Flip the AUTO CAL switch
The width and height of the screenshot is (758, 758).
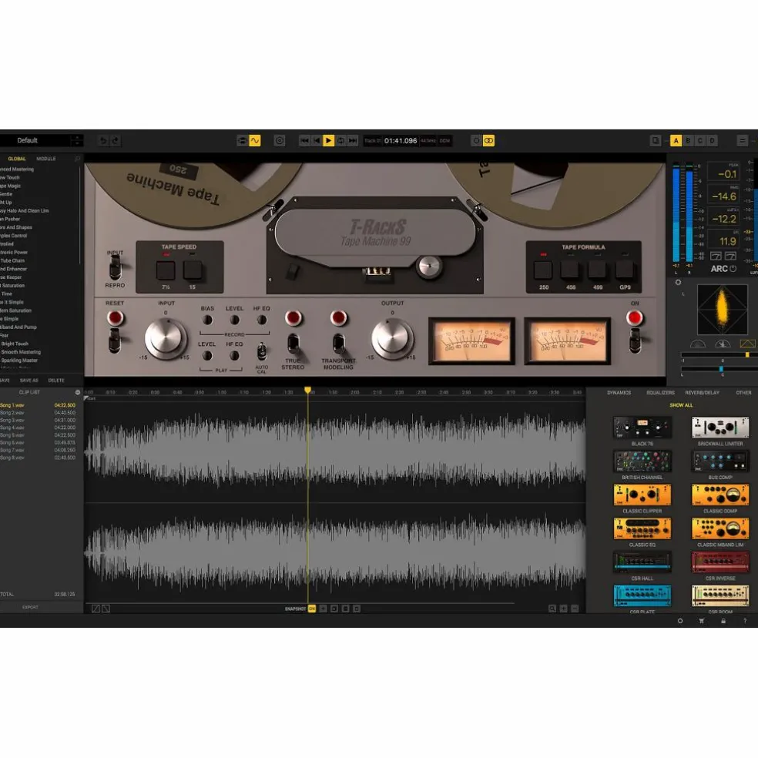click(x=262, y=351)
